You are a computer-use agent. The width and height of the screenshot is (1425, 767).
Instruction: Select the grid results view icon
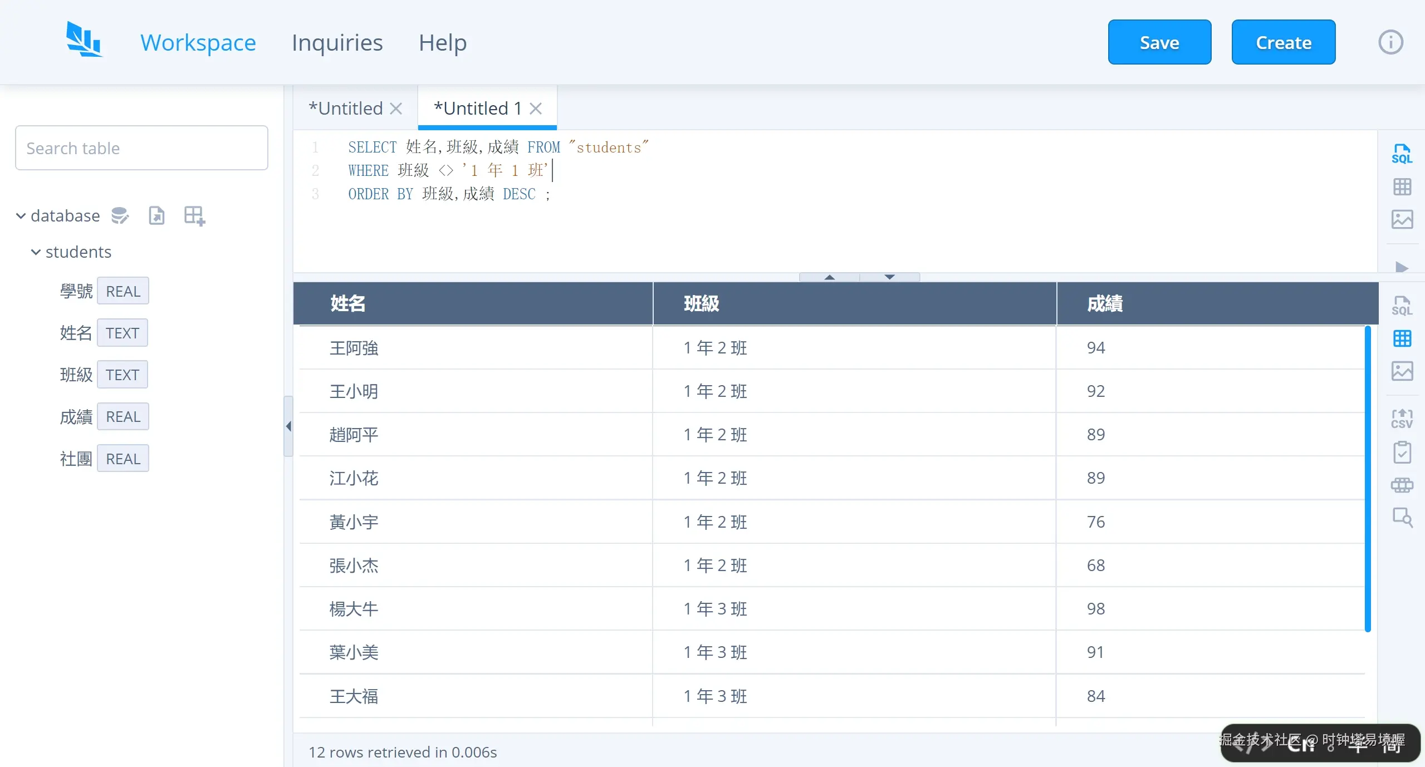coord(1402,338)
